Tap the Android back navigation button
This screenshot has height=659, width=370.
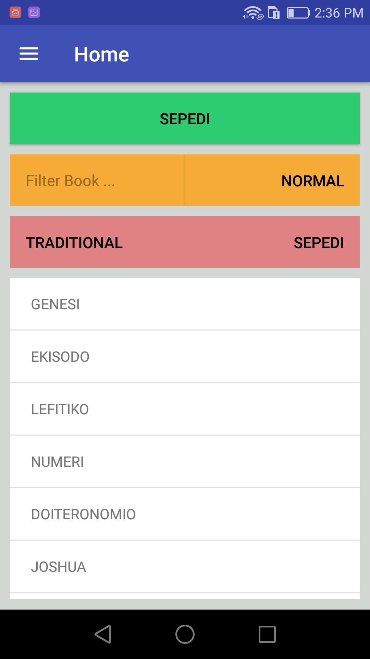pos(103,634)
